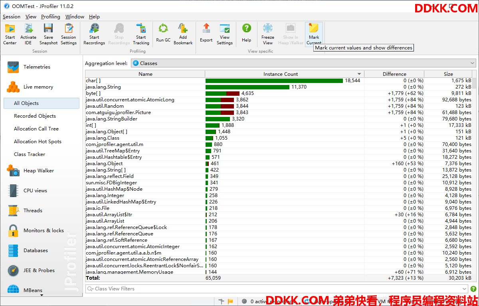Select the java.util.concurrent.atomic.AtomicLong row
This screenshot has height=306, width=479.
click(279, 100)
